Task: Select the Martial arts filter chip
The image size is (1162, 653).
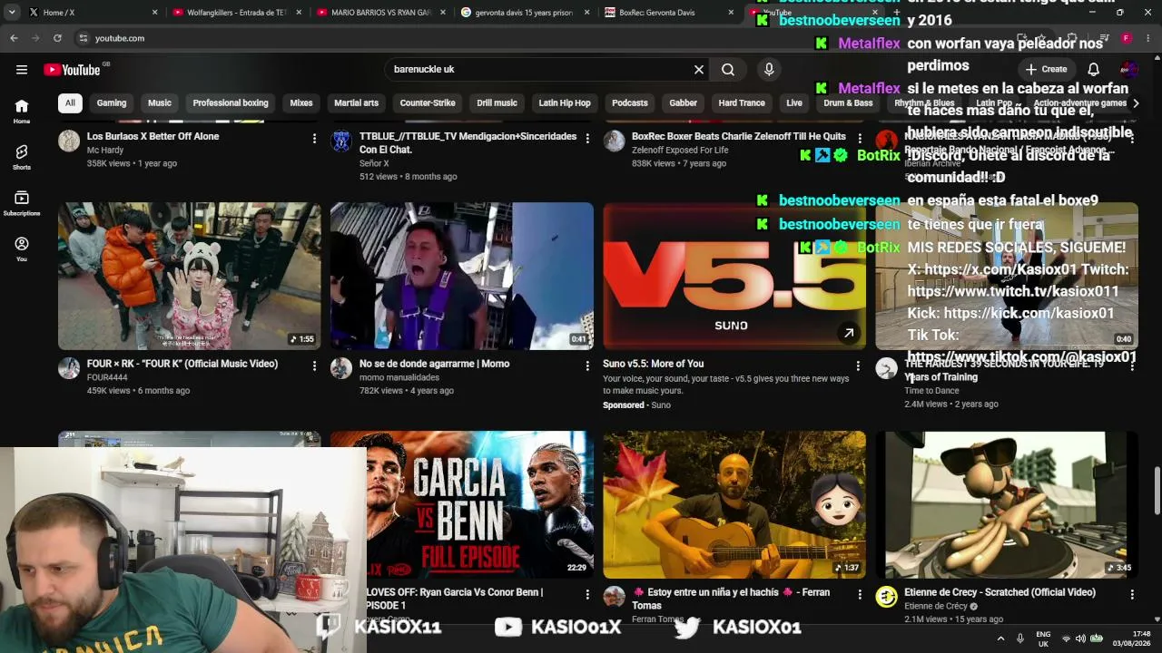Action: pyautogui.click(x=356, y=103)
